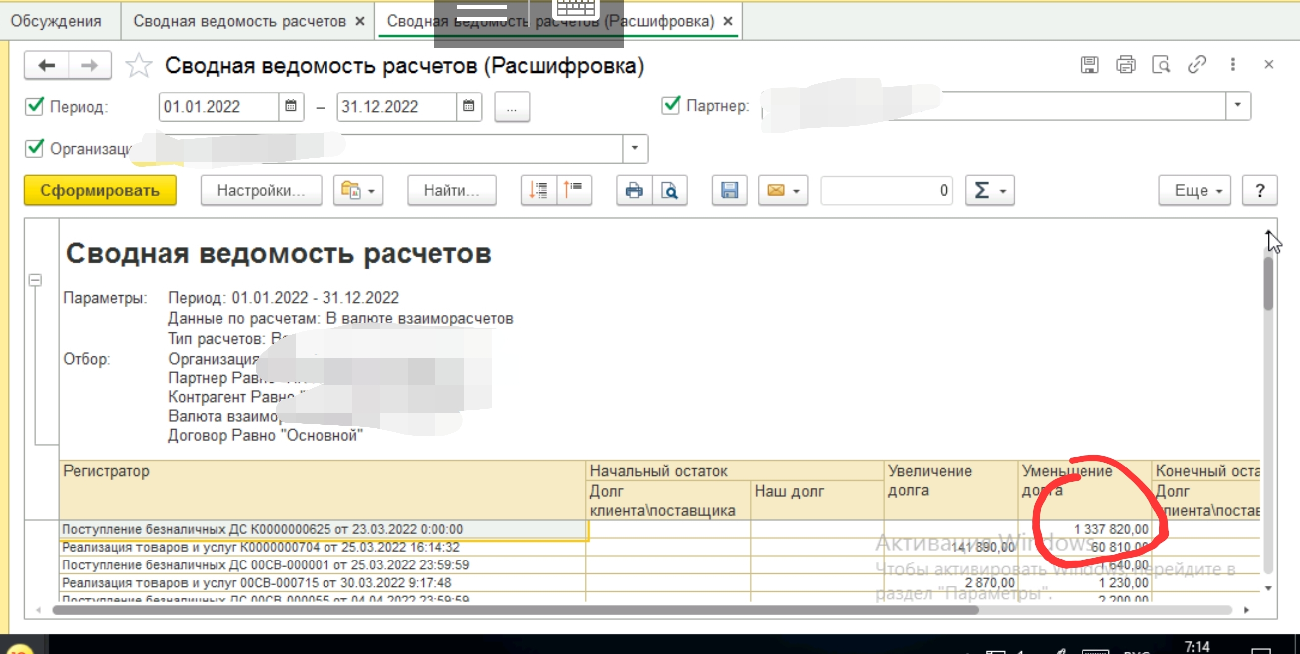
Task: Toggle the Партнер checkbox
Action: click(671, 105)
